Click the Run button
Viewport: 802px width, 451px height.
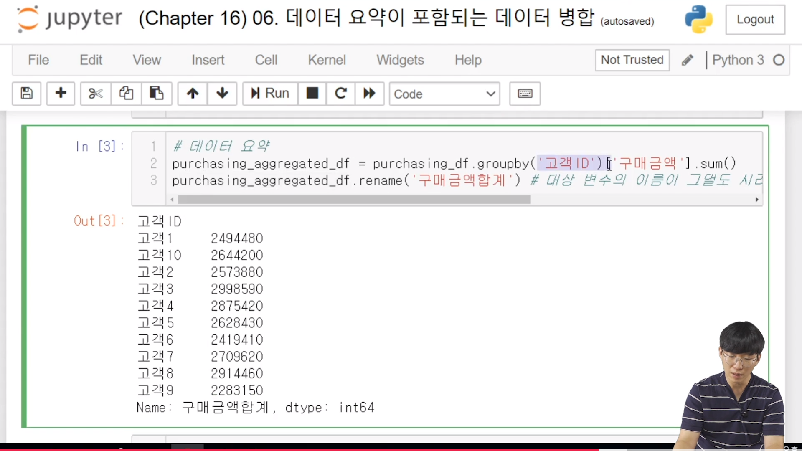[x=270, y=93]
